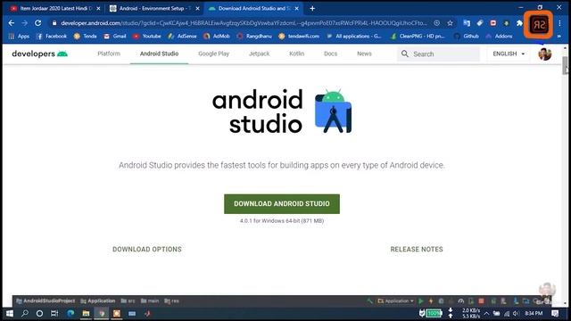Open the All applications bookmark
571x321 pixels.
354,36
